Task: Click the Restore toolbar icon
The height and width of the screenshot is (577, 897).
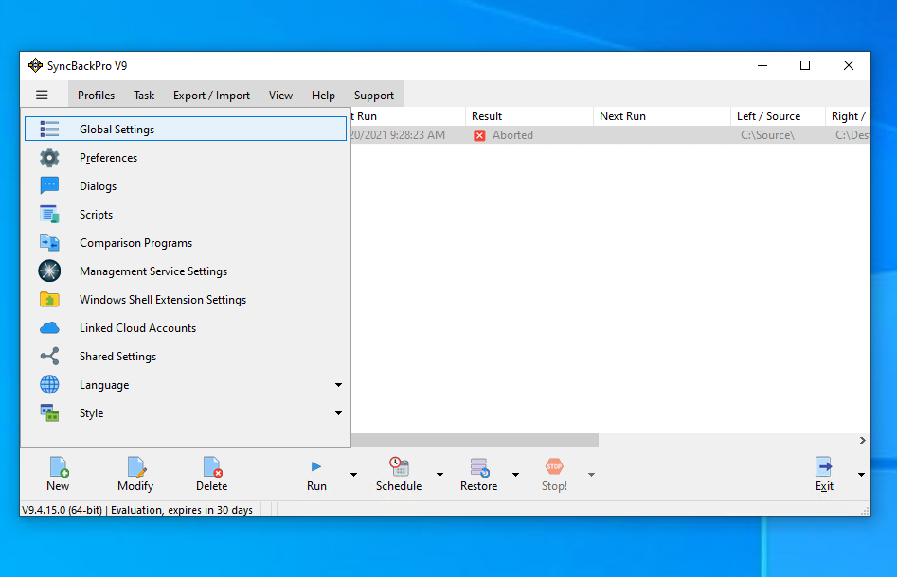Action: click(x=479, y=466)
